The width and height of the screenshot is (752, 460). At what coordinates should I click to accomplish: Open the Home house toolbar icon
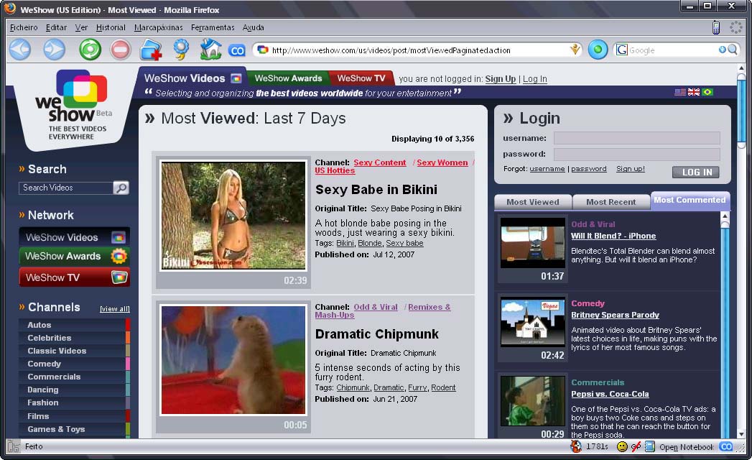(210, 49)
